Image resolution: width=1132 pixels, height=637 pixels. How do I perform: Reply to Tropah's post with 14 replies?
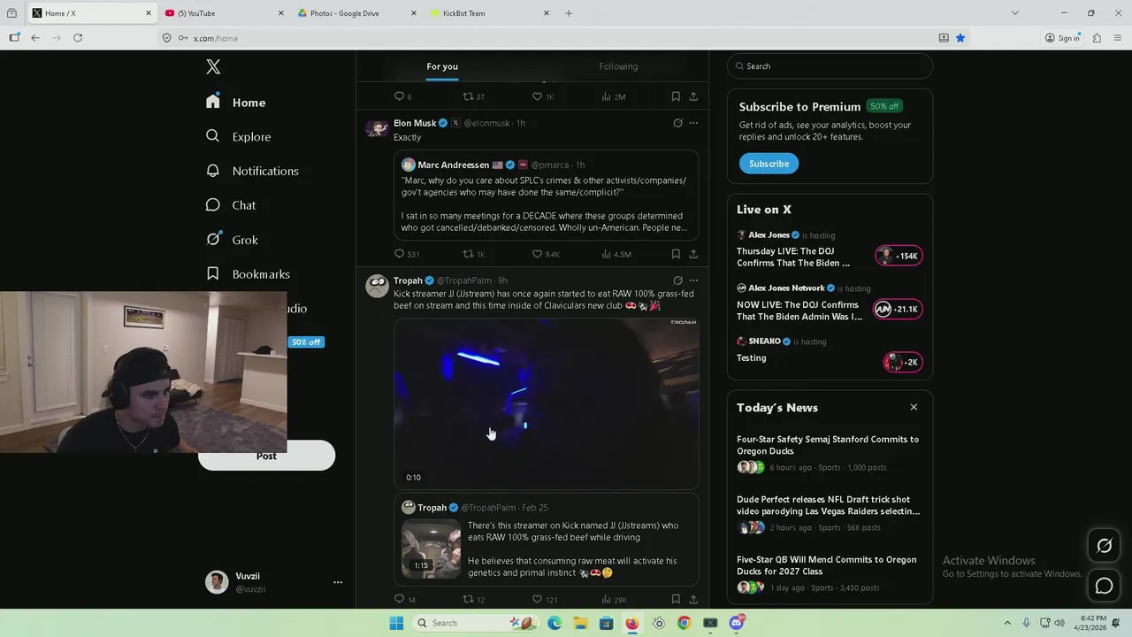point(400,599)
